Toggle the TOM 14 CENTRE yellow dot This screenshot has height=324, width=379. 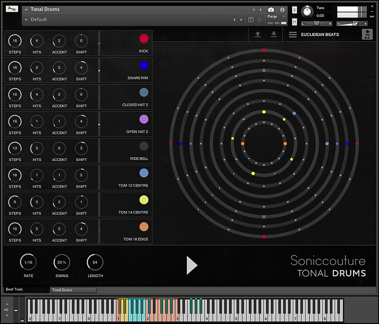(144, 200)
